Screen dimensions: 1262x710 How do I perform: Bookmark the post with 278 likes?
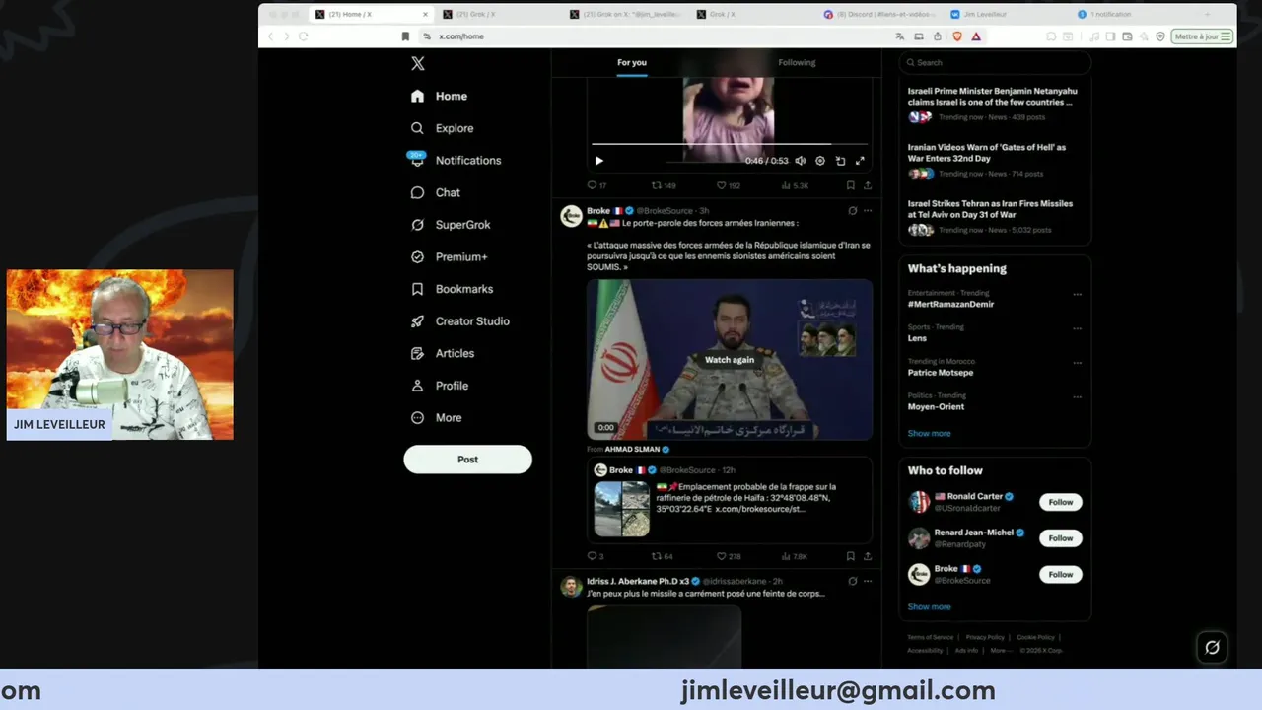pos(850,556)
